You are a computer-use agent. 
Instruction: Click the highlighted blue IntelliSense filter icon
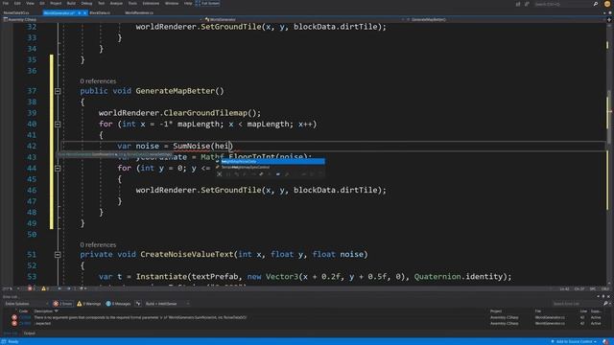pyautogui.click(x=278, y=174)
